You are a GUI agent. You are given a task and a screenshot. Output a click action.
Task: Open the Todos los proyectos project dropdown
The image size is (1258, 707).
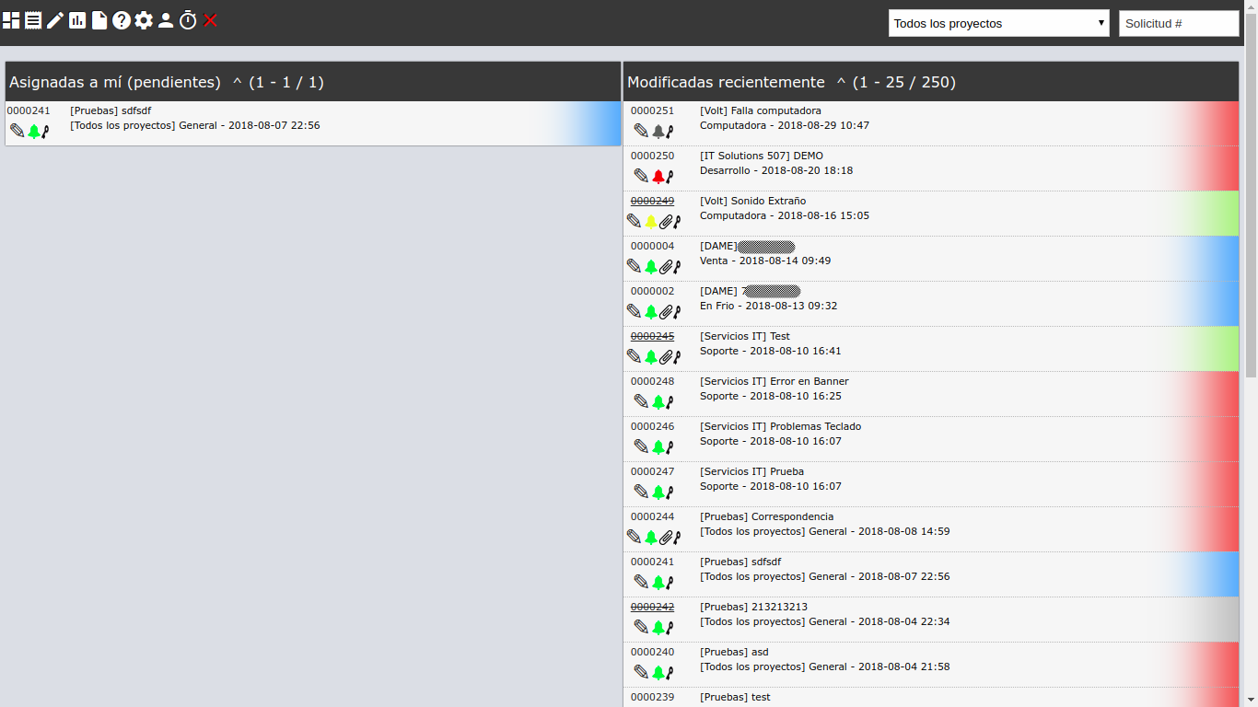(999, 24)
